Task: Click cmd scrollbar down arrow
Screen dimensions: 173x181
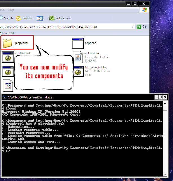Action: 165,174
